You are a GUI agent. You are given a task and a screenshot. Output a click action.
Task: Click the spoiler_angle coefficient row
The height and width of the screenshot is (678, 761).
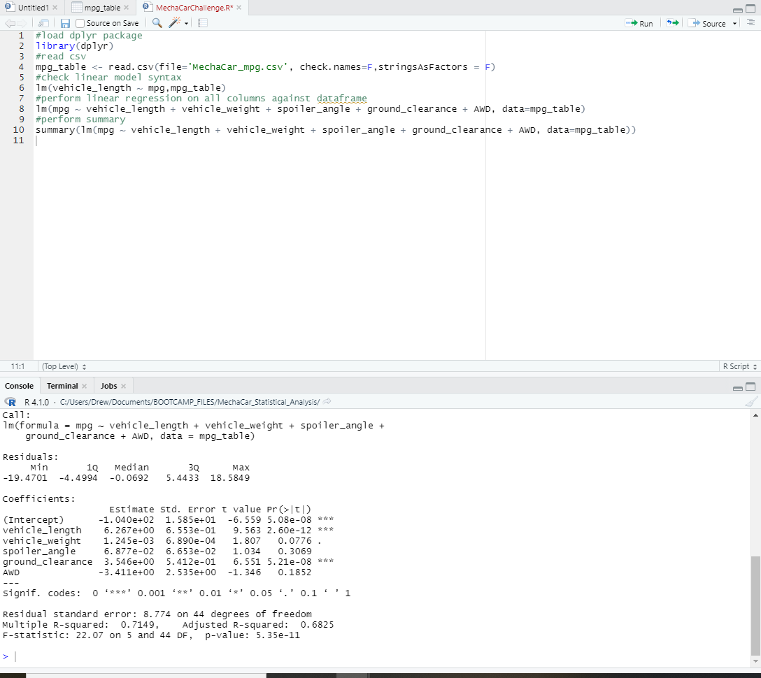157,551
